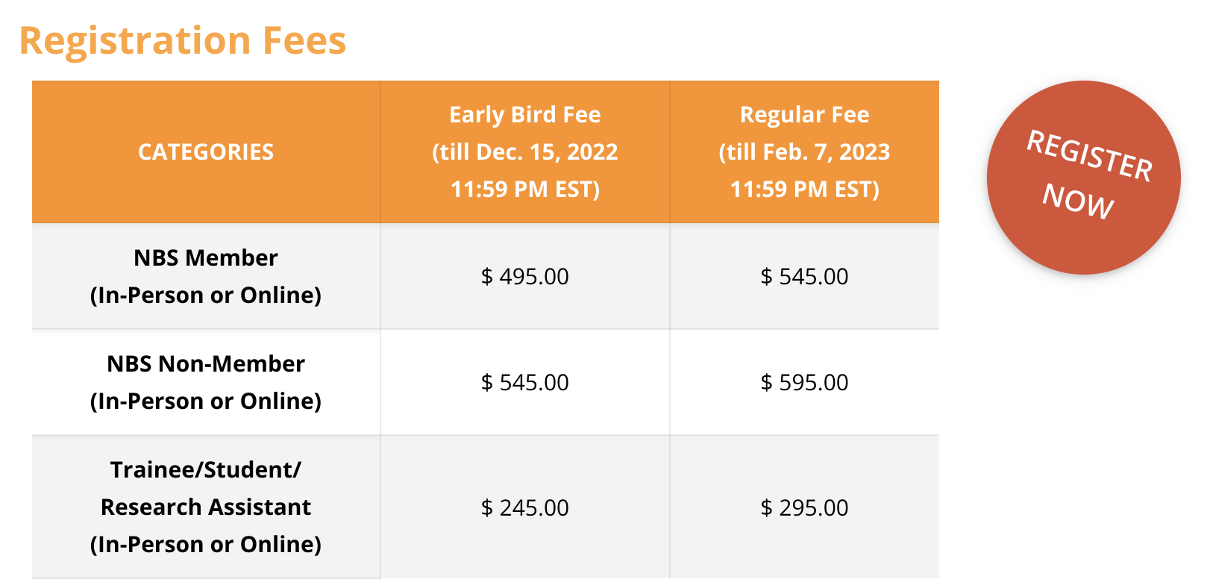Click '11:59 PM EST)' under Regular Fee
Viewport: 1207px width, 588px height.
click(804, 190)
